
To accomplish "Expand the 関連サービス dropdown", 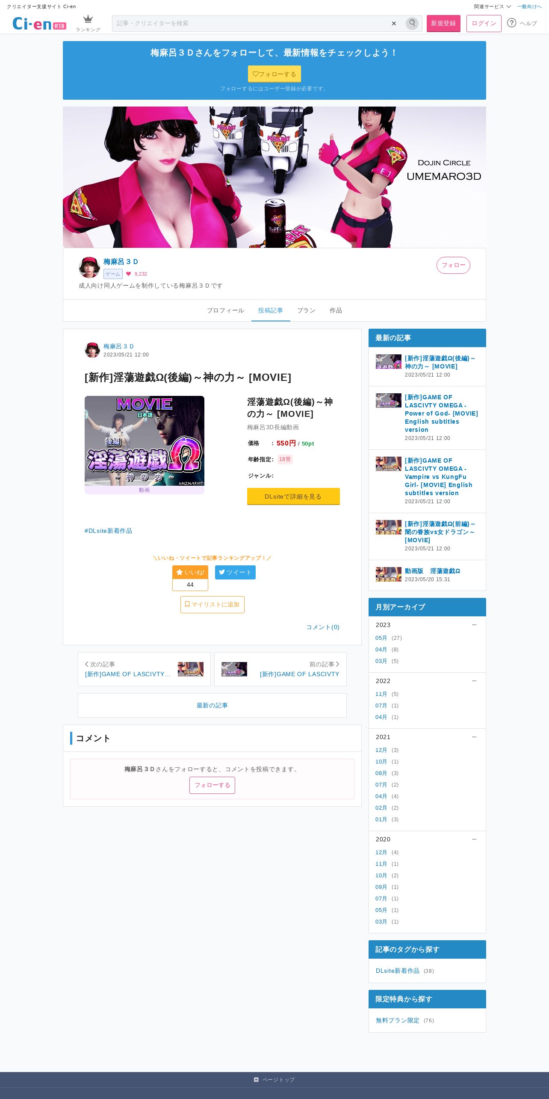I will (x=492, y=6).
